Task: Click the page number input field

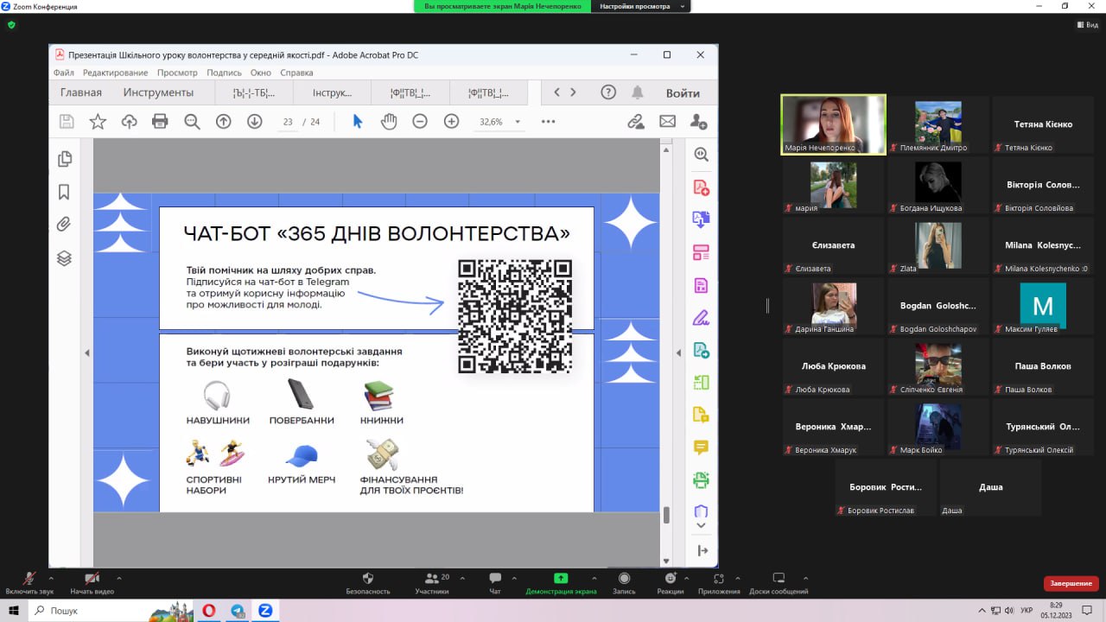Action: [288, 122]
